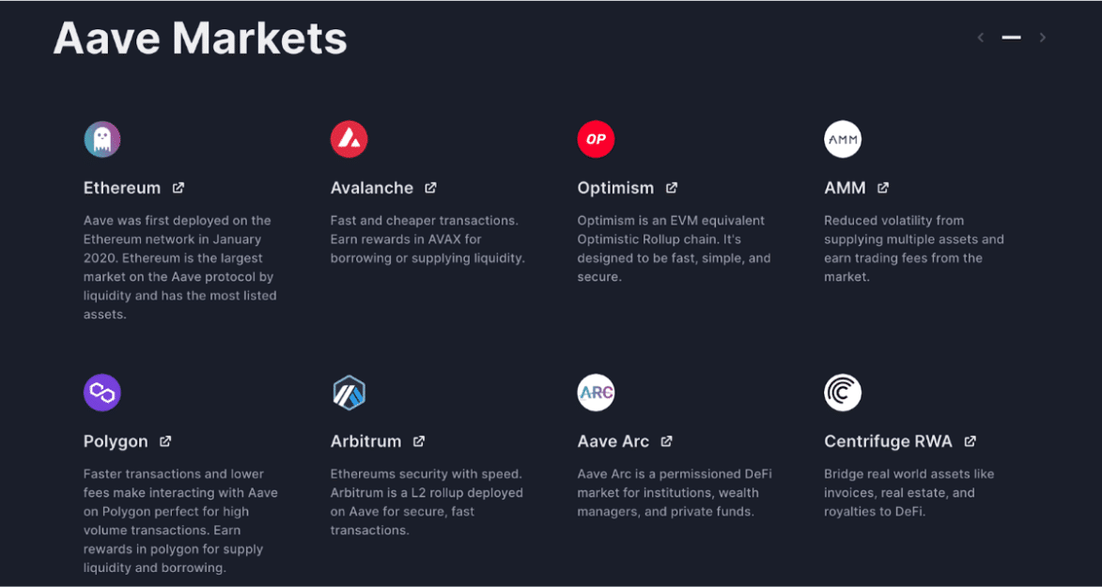Open external link icon beside AMM
1102x587 pixels.
pyautogui.click(x=883, y=188)
